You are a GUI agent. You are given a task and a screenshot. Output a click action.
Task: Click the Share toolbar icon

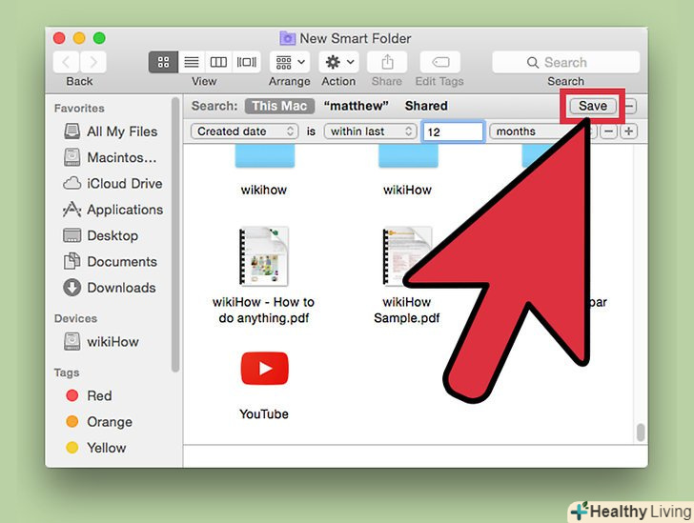point(387,62)
